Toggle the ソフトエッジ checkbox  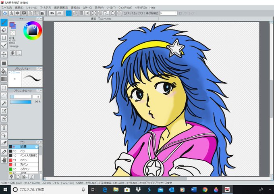pyautogui.click(x=181, y=13)
